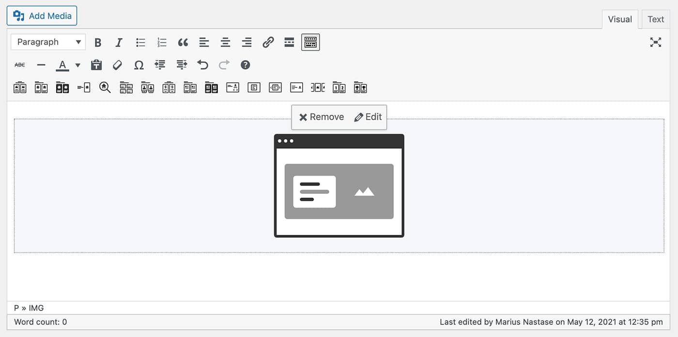Open the Paragraph format dropdown
The image size is (678, 337).
48,42
